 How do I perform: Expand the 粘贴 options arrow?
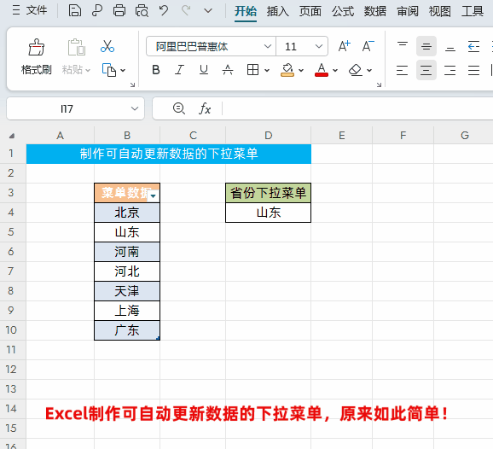[88, 70]
